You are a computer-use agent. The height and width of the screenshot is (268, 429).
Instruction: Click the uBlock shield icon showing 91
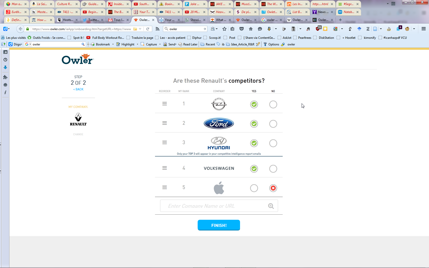click(318, 28)
